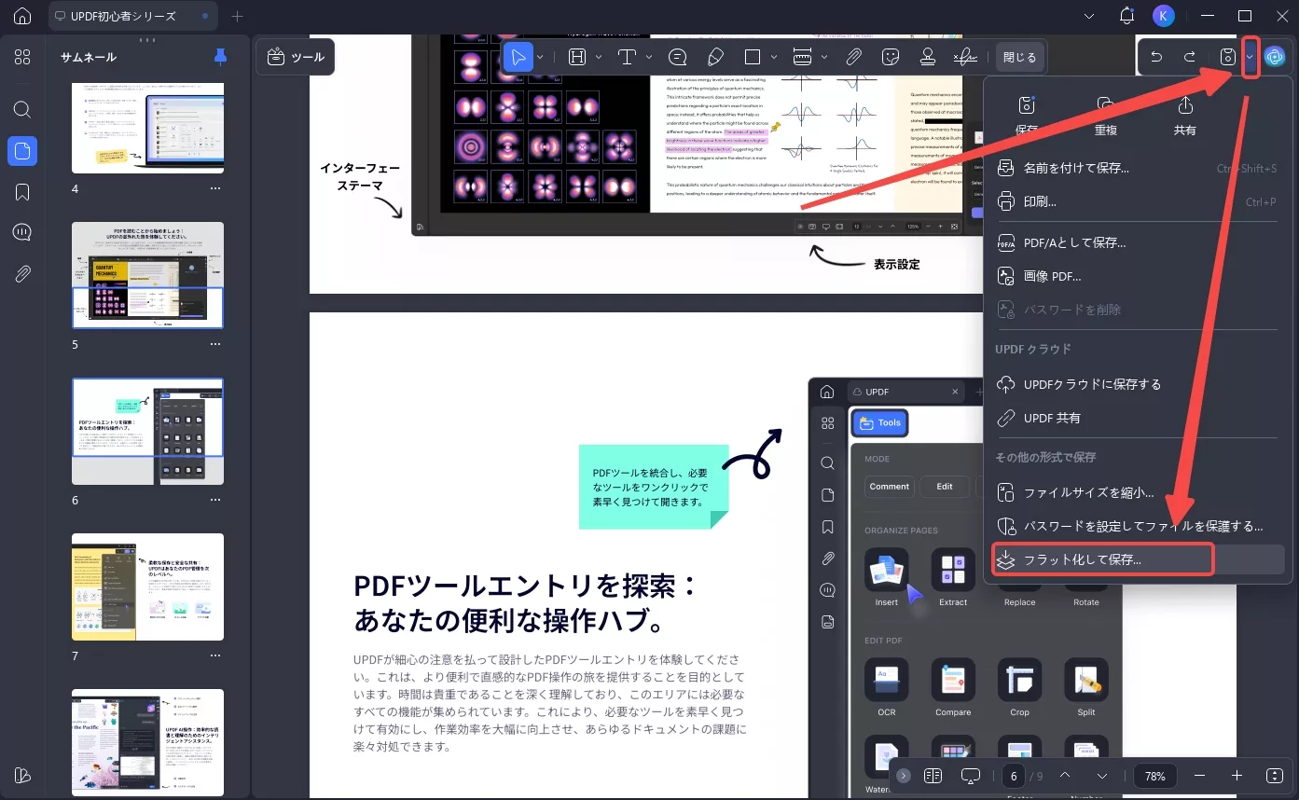1299x800 pixels.
Task: Select the text (T) tool
Action: (x=627, y=57)
